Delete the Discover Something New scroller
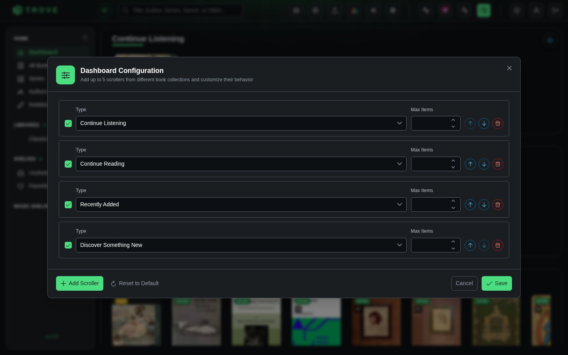Viewport: 568px width, 355px height. pyautogui.click(x=498, y=245)
